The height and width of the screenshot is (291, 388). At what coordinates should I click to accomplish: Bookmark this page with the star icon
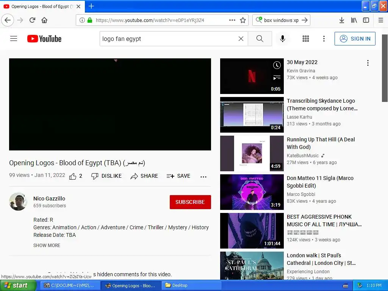(243, 20)
